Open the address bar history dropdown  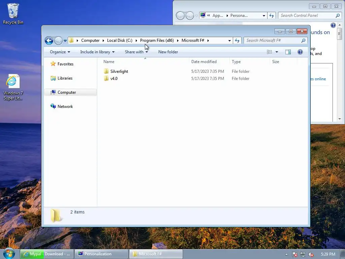(x=229, y=40)
